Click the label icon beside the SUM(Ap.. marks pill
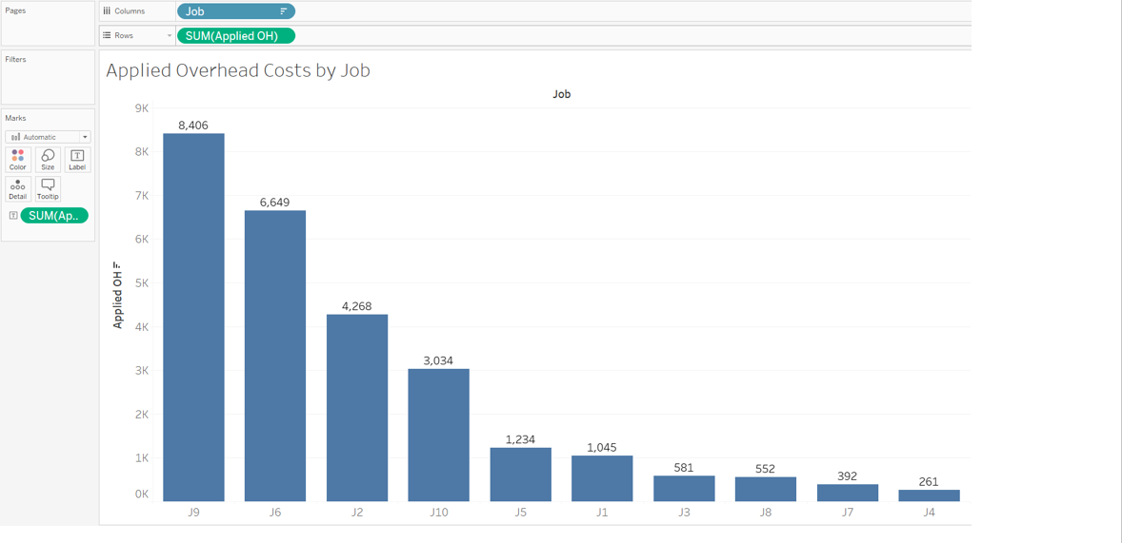 pos(12,216)
